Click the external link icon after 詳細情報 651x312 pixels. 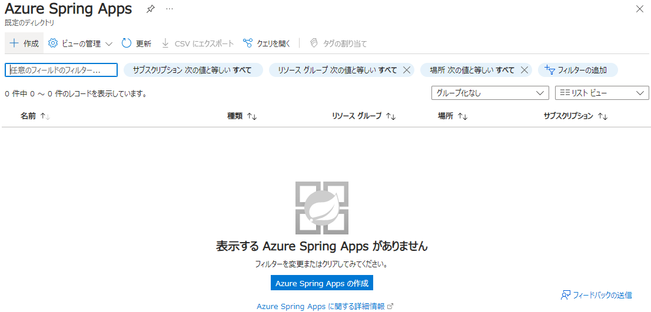click(390, 307)
